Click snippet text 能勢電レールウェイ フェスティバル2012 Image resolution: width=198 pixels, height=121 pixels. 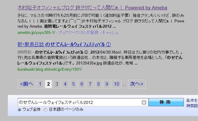tap(78, 26)
